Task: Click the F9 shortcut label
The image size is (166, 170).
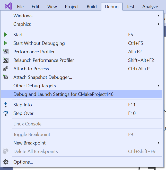Action: click(130, 134)
